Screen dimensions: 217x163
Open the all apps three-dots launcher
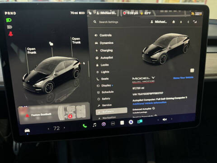[x=113, y=124]
